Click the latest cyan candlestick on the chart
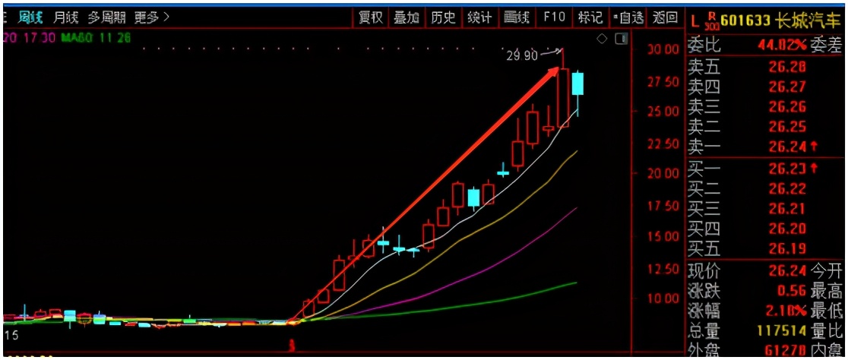 point(578,84)
